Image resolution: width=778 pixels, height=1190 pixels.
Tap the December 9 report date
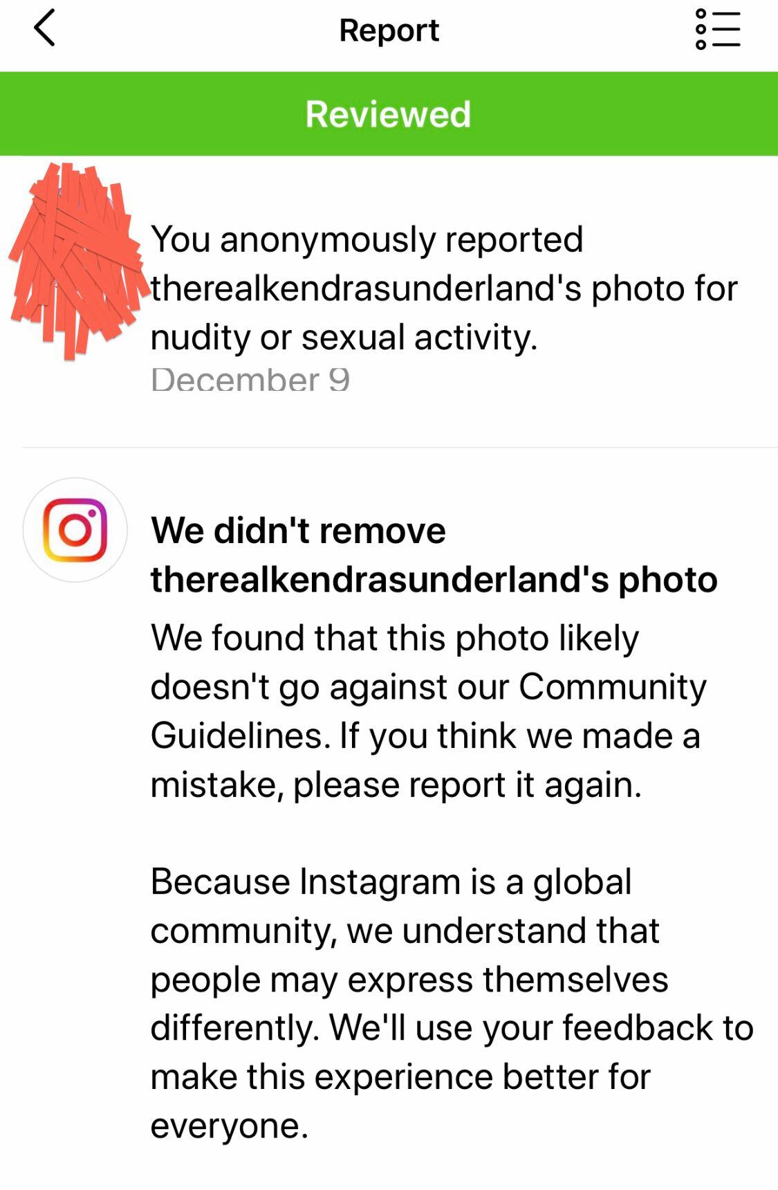pyautogui.click(x=250, y=379)
